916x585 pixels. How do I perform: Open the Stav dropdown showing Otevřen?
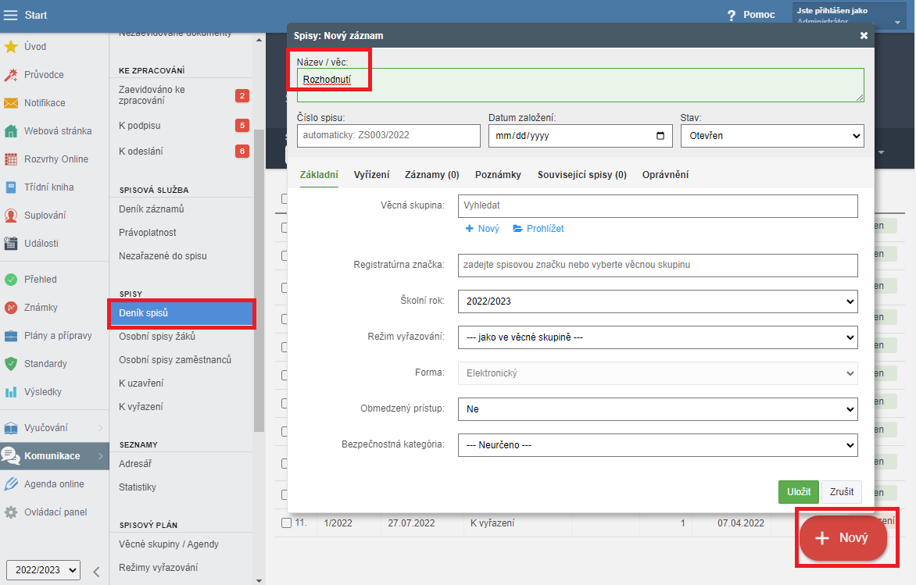coord(771,136)
